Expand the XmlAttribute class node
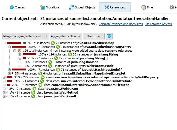Screen dimensions: 177x130 click(x=4, y=81)
